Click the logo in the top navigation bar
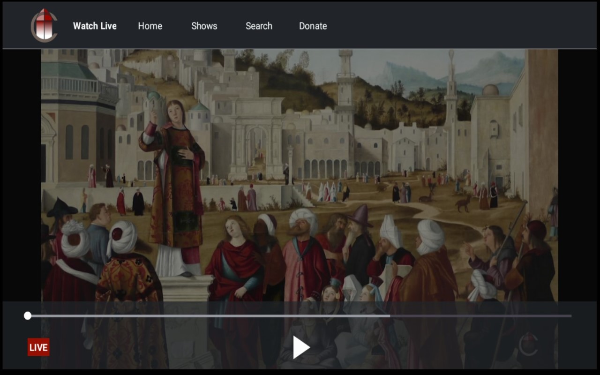This screenshot has height=375, width=600. 45,25
